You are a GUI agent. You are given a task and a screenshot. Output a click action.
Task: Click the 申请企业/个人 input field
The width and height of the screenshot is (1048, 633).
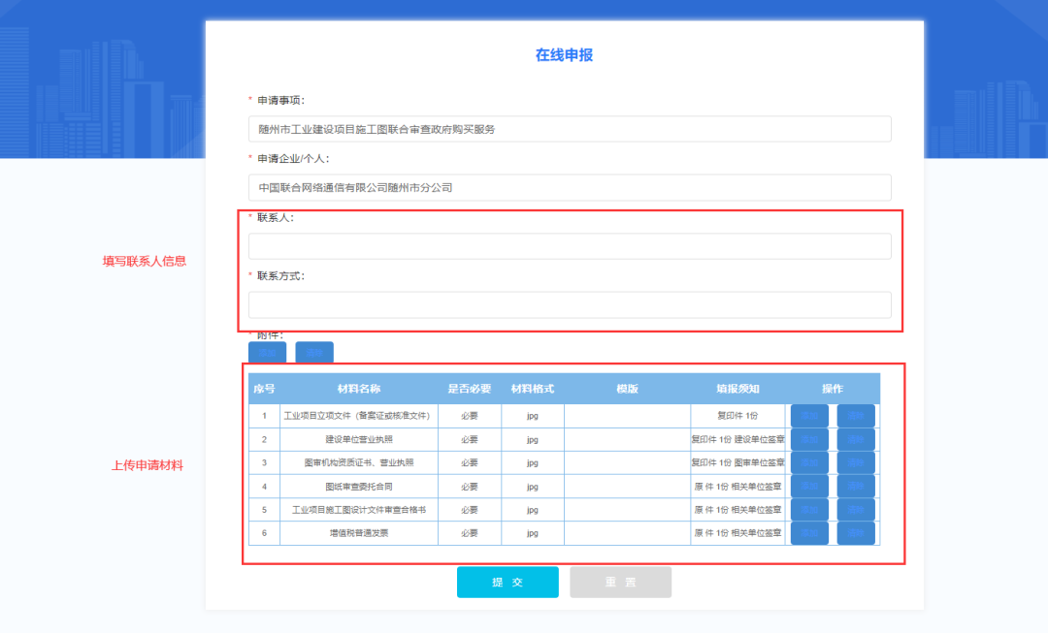(570, 187)
